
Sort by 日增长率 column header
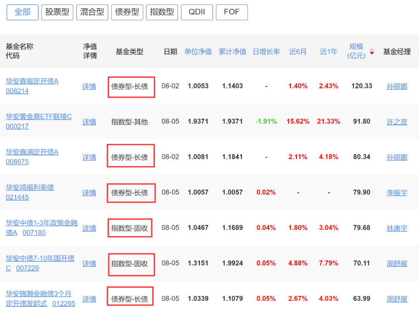267,52
